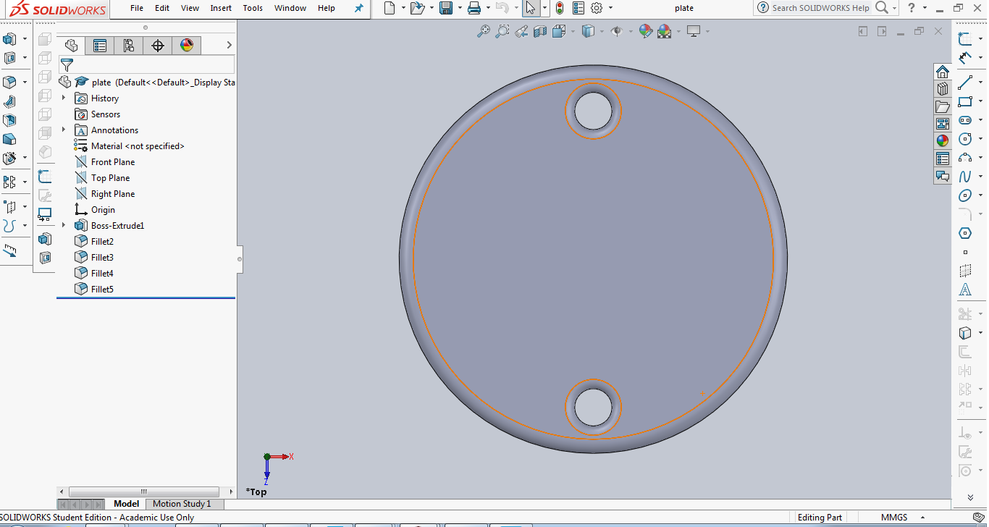Save the part with floppy icon
Viewport: 989px width, 527px height.
447,8
